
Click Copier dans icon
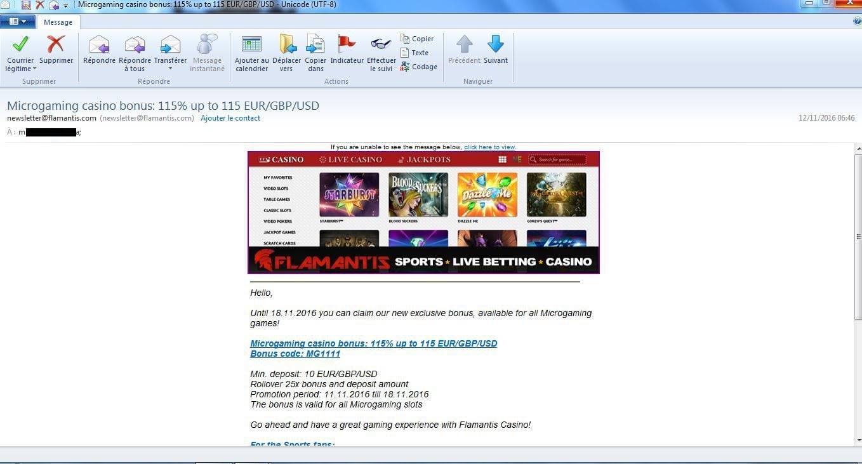[x=315, y=44]
